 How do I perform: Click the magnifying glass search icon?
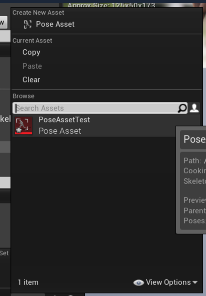[x=182, y=108]
